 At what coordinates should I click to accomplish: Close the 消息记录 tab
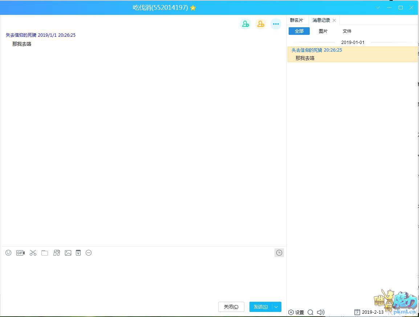pos(334,20)
